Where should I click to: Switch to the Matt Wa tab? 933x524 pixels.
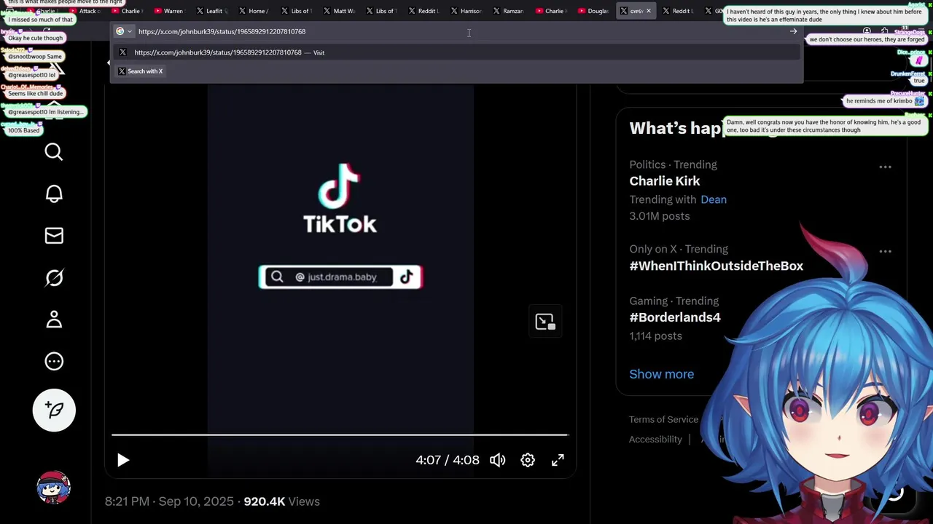(x=338, y=11)
